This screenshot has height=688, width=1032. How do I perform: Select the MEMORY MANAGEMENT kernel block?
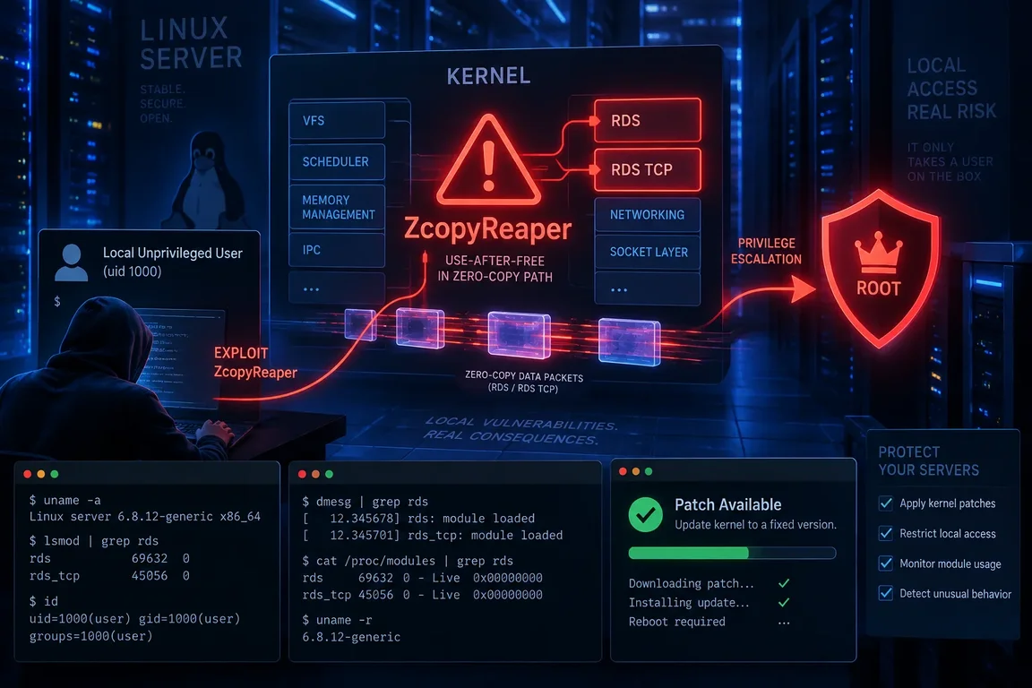pos(337,208)
